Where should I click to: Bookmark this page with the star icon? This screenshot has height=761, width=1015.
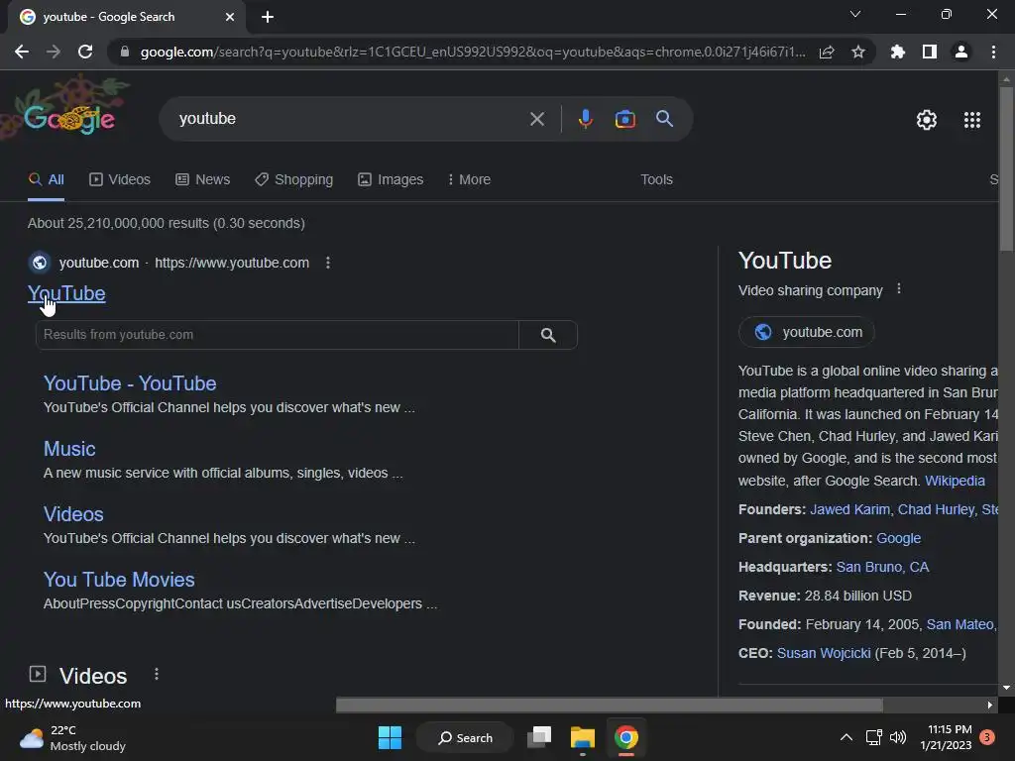(858, 52)
